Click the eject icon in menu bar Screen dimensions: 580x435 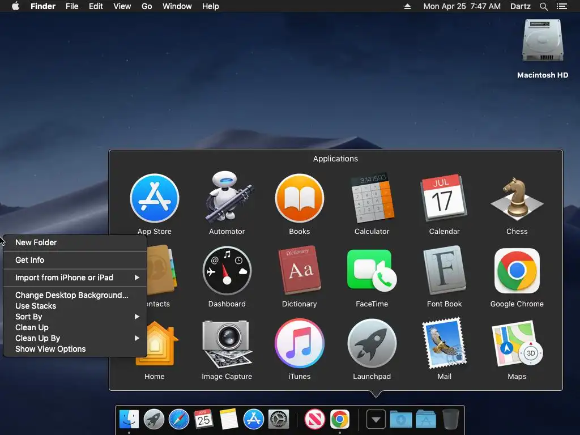point(407,6)
